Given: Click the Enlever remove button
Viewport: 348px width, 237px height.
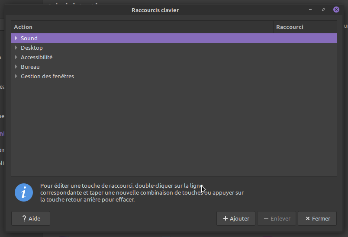Looking at the screenshot, I should pyautogui.click(x=277, y=218).
